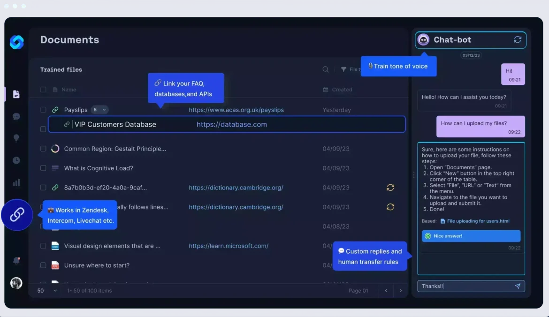Viewport: 549px width, 317px height.
Task: Open the Documents page icon in sidebar
Action: 17,94
